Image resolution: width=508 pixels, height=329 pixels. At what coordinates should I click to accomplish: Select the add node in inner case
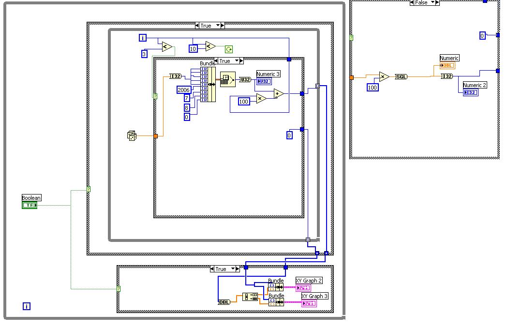[278, 94]
